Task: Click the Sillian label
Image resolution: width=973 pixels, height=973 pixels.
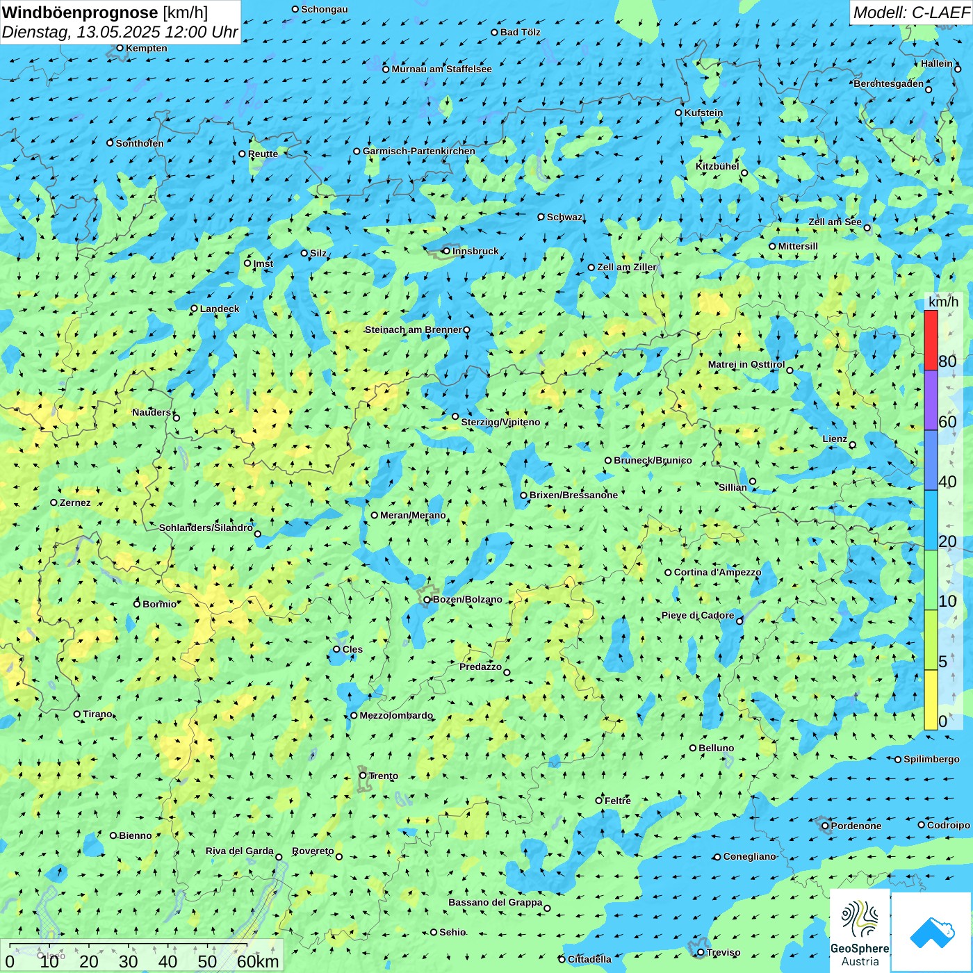Action: [x=733, y=487]
